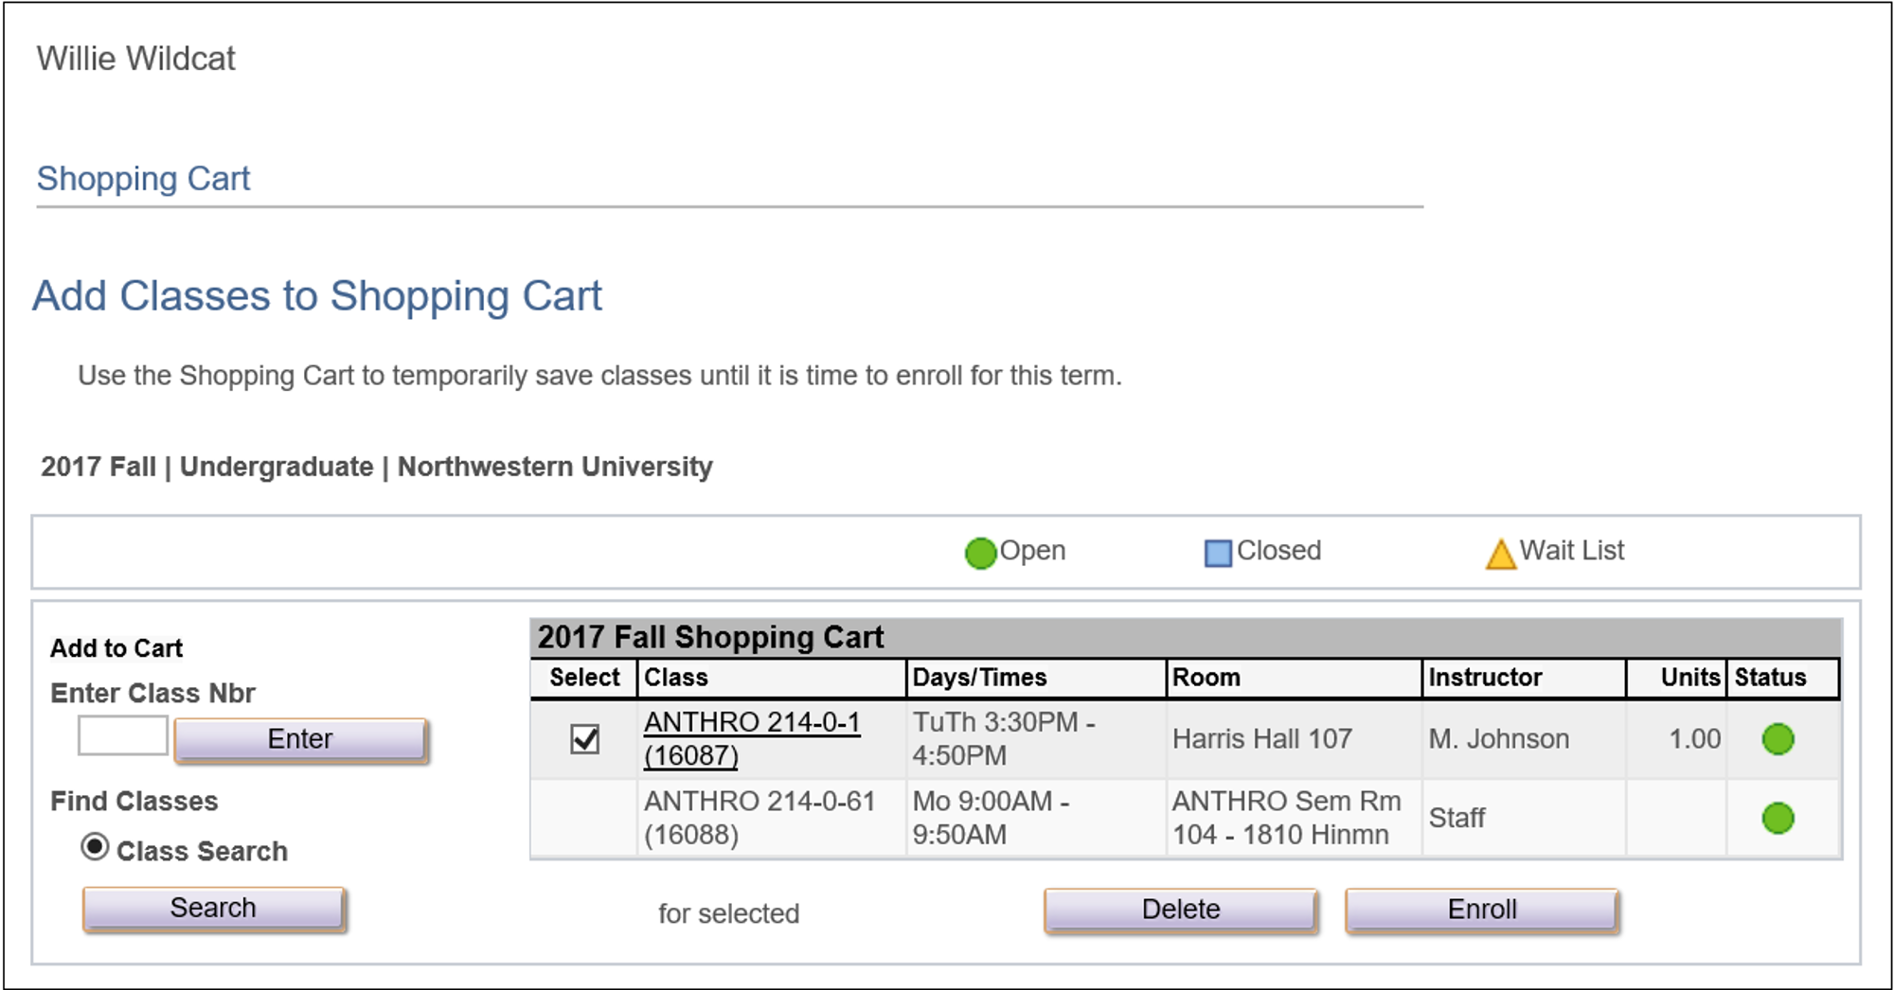The image size is (1894, 990).
Task: Uncheck the ANTHRO 214-0-1 select checkbox
Action: point(585,739)
